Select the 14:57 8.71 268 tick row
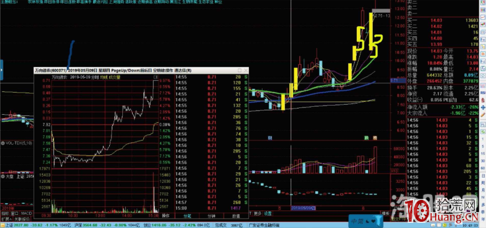The width and height of the screenshot is (486, 228). tap(212, 202)
